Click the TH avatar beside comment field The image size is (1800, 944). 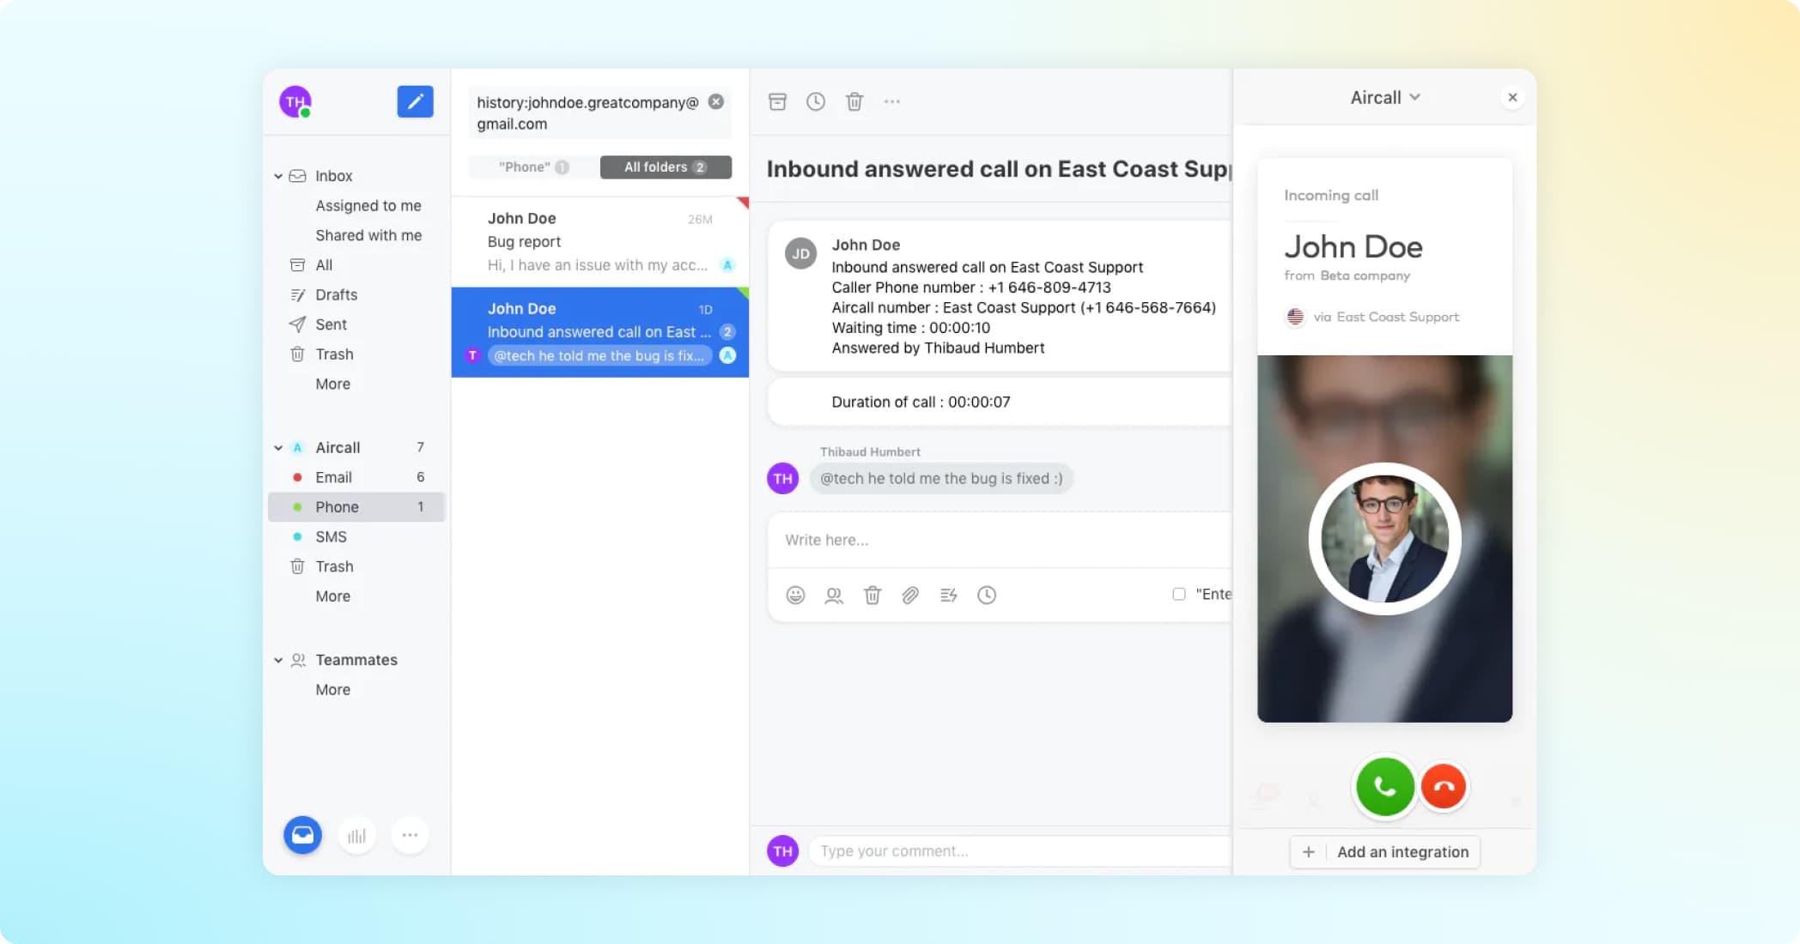click(782, 850)
